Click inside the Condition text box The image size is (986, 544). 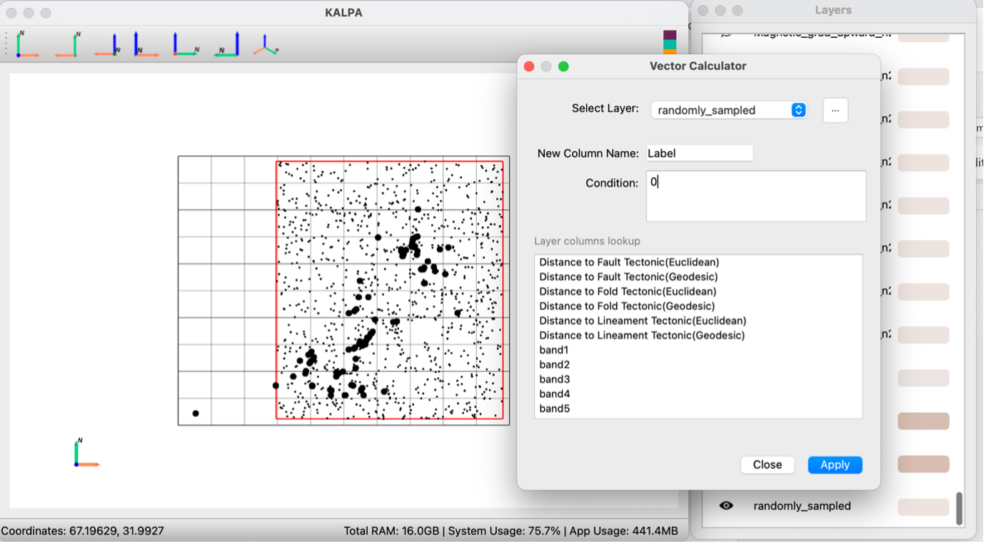[756, 196]
